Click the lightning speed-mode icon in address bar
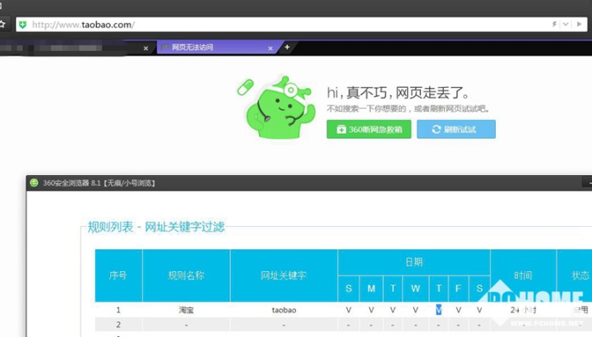Viewport: 592px width, 337px height. pos(554,25)
